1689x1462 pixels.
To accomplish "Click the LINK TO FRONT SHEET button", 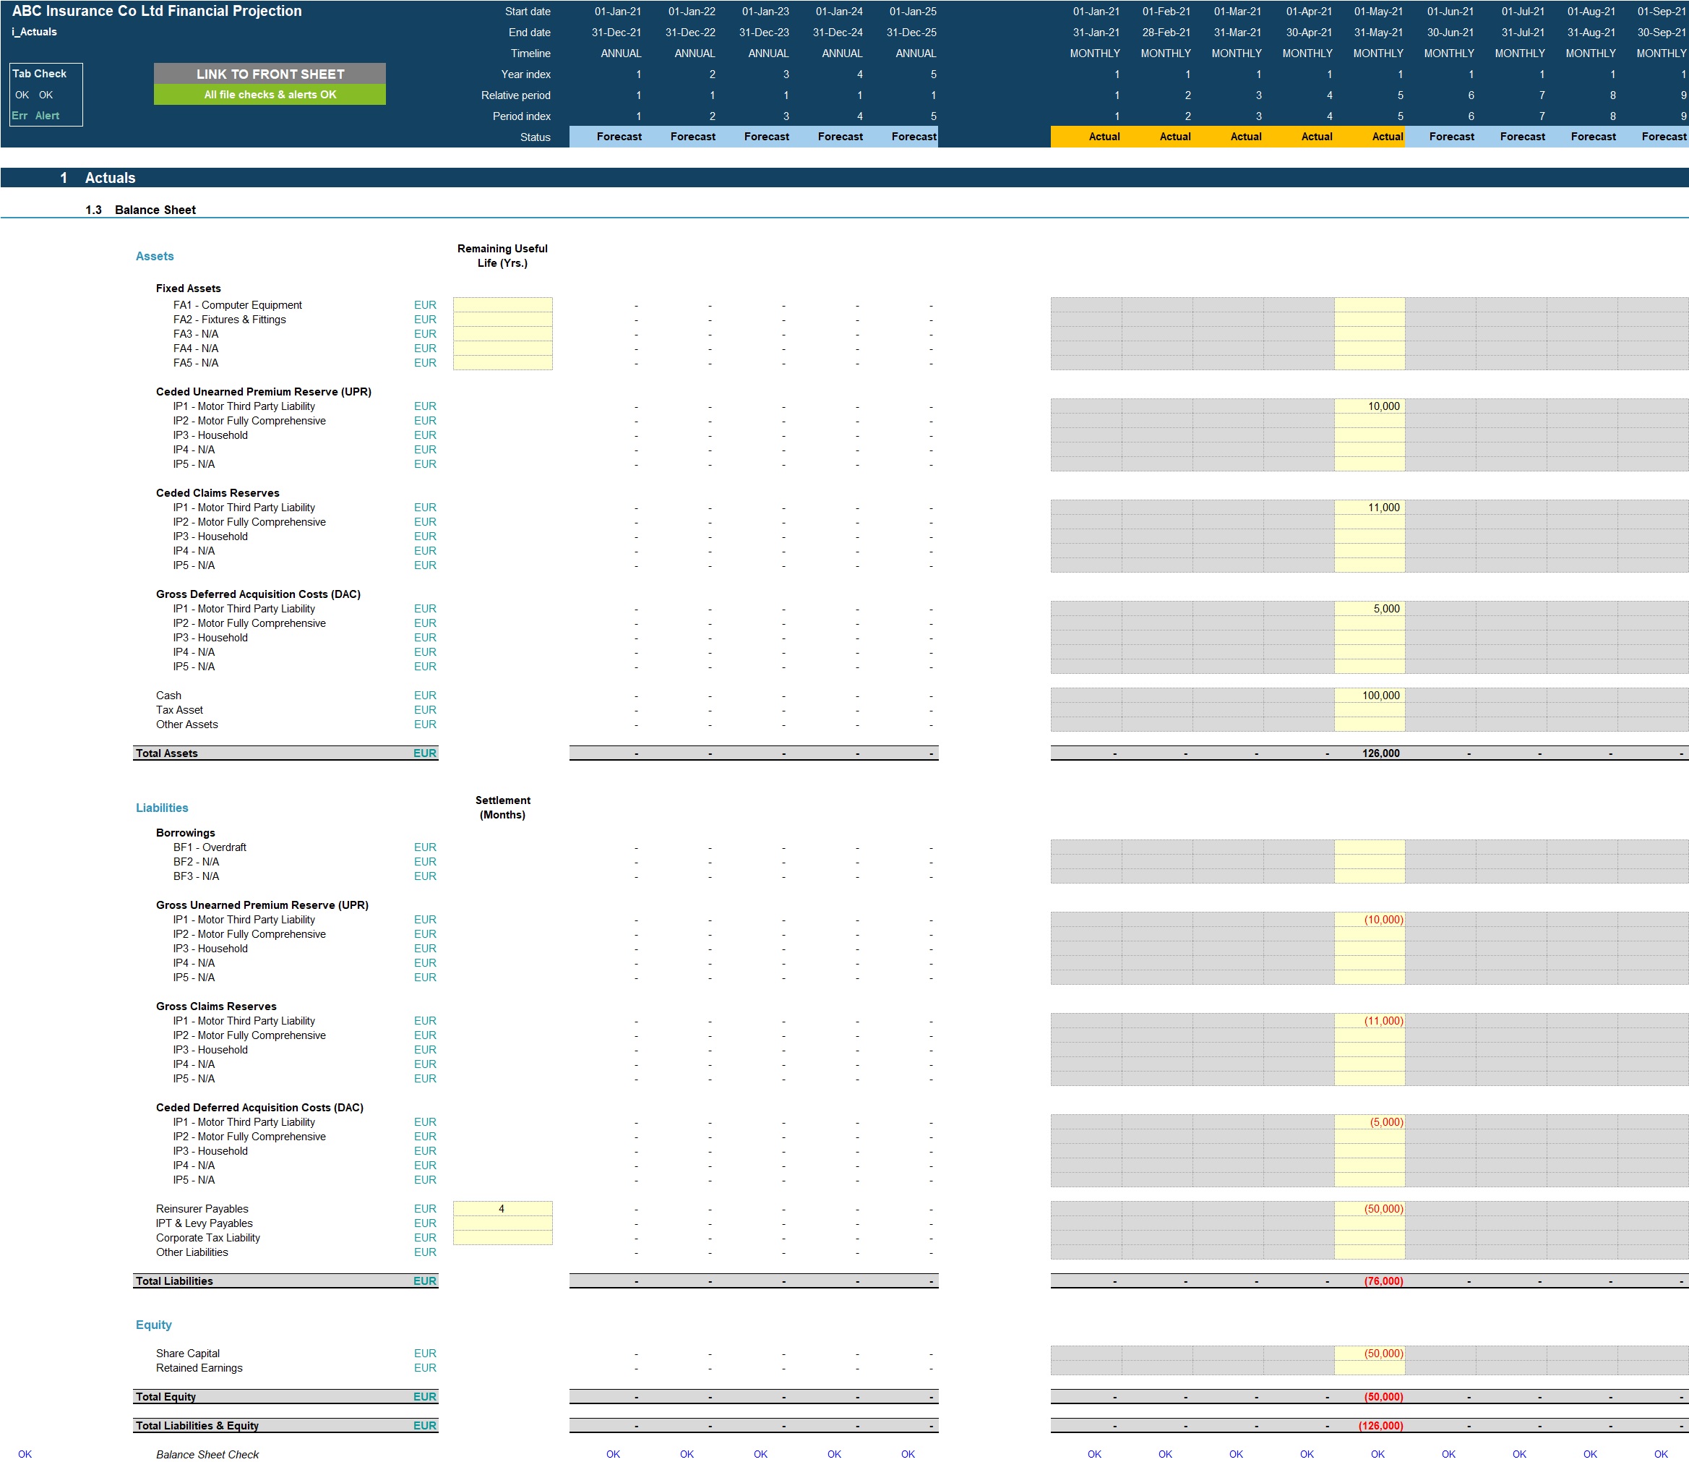I will pyautogui.click(x=270, y=74).
